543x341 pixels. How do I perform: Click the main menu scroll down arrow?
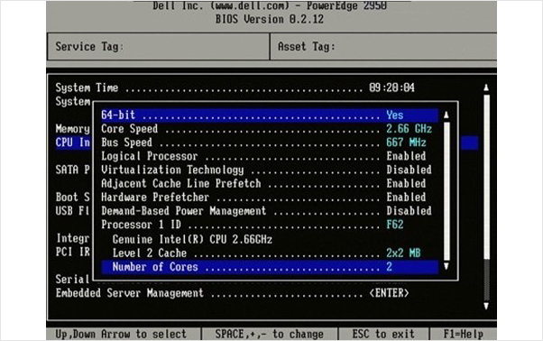coord(486,306)
